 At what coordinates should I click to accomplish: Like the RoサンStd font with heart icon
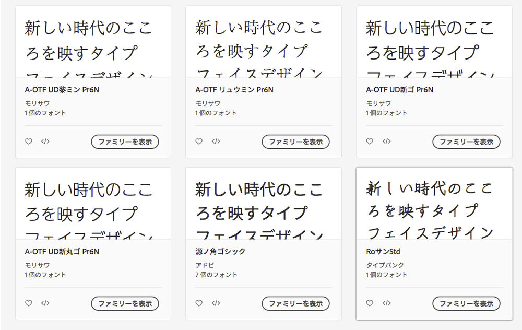click(370, 303)
